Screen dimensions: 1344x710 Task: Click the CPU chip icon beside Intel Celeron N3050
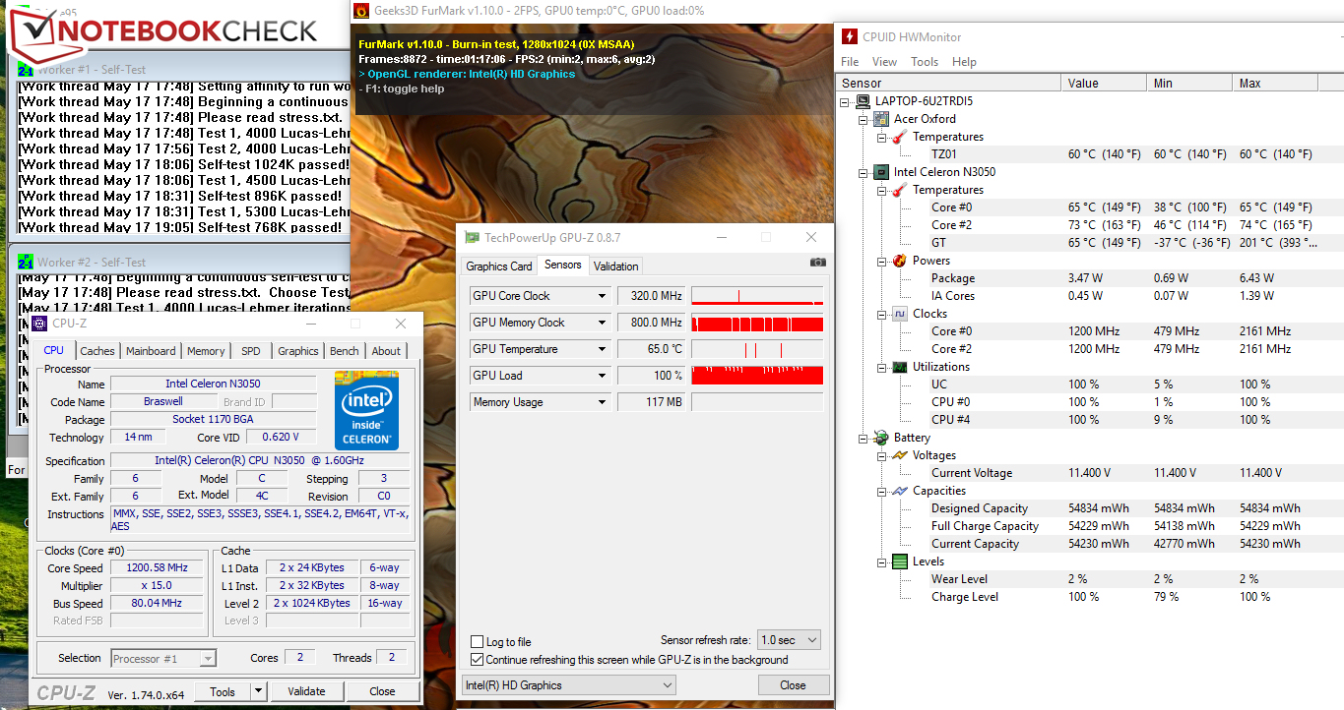click(x=881, y=172)
